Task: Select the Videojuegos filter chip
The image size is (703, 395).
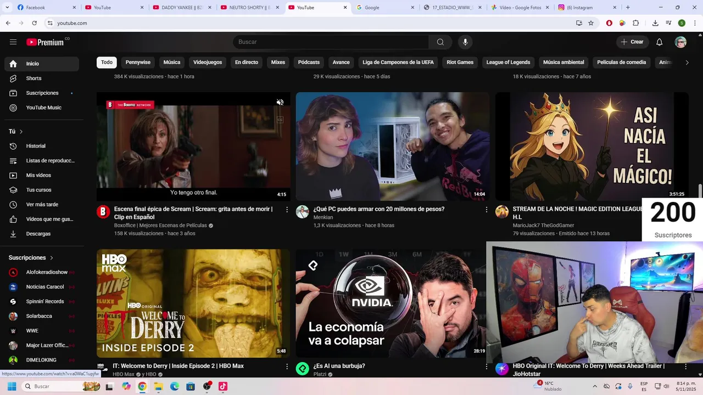Action: (x=208, y=63)
